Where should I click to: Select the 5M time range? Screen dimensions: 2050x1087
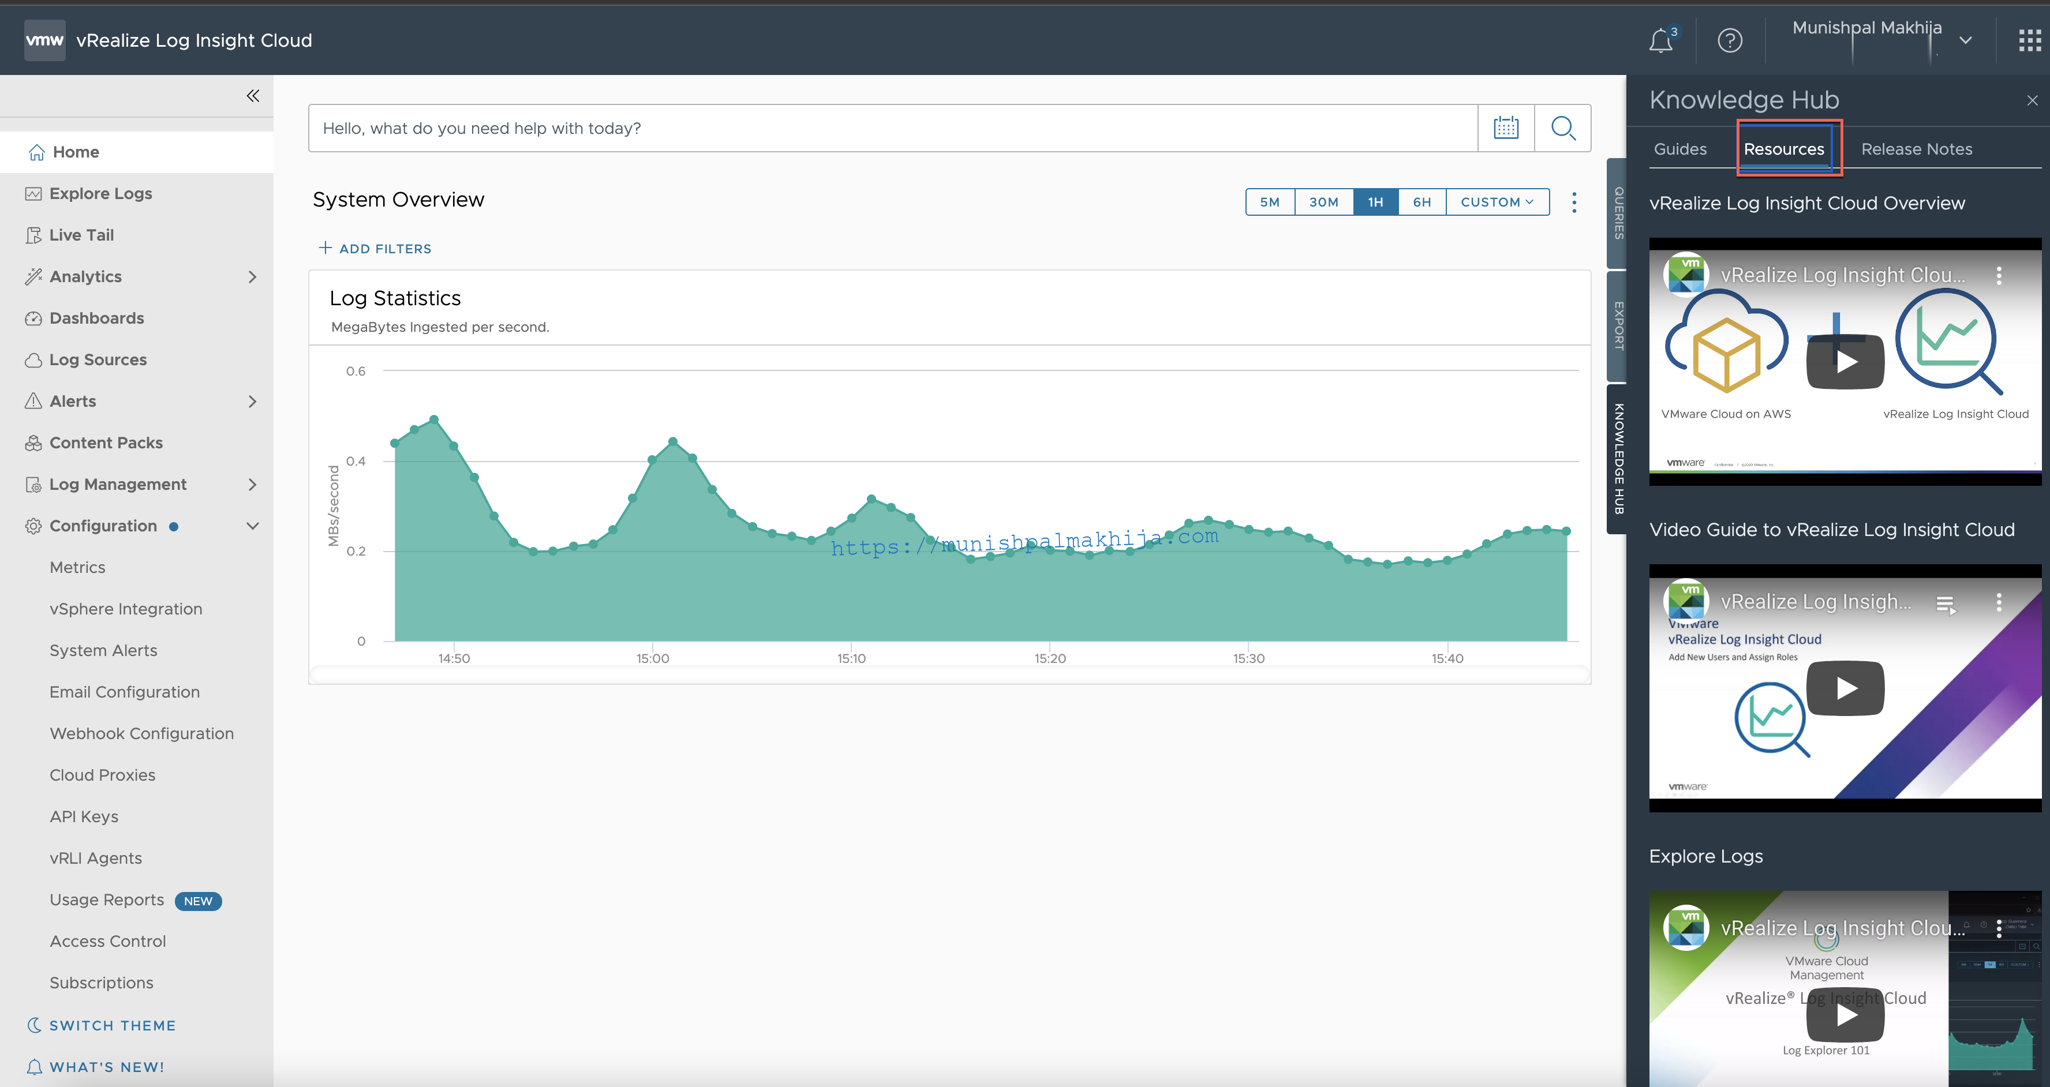click(1270, 202)
